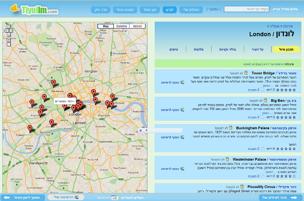
Task: Click חזור לטיולים שלי bottom button
Action: pos(280,198)
